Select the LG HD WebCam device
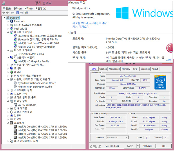 click(x=27, y=105)
